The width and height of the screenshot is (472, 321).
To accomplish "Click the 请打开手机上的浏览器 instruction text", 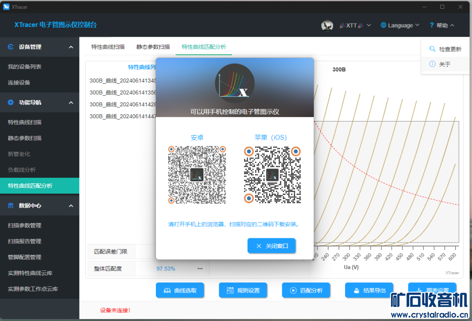I will (x=233, y=224).
